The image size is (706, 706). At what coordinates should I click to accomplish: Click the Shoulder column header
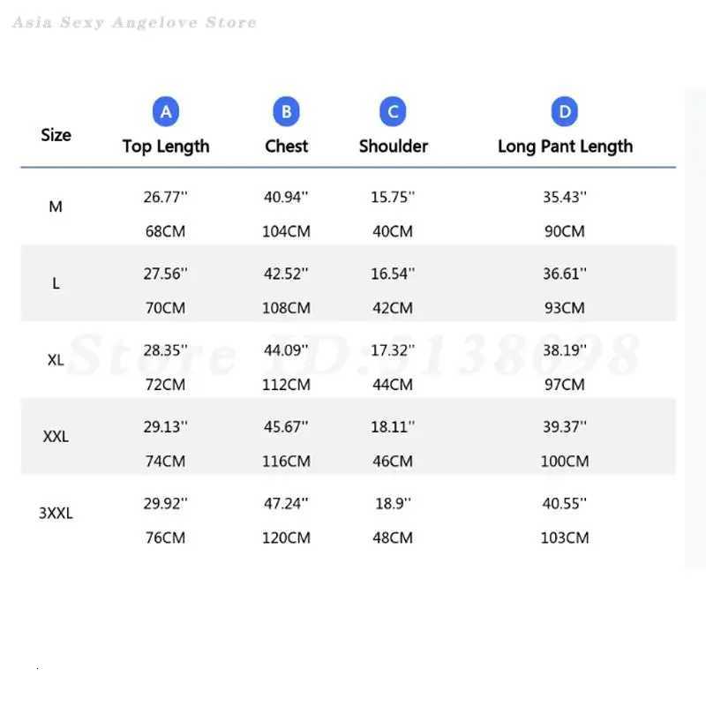393,146
